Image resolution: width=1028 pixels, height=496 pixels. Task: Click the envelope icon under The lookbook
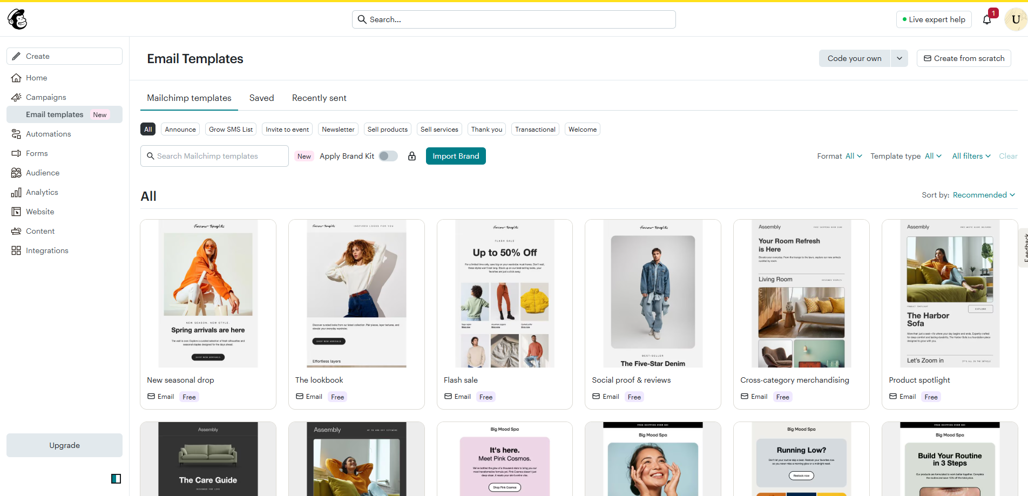pos(300,396)
